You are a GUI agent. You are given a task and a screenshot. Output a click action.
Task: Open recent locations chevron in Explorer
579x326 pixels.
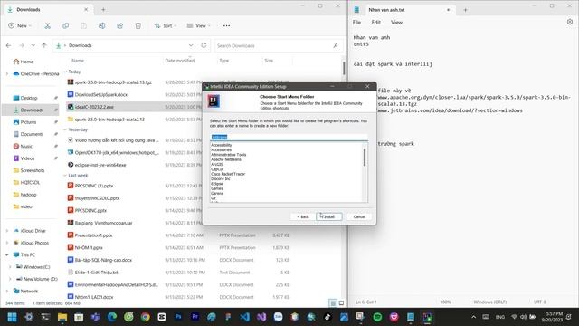(33, 45)
